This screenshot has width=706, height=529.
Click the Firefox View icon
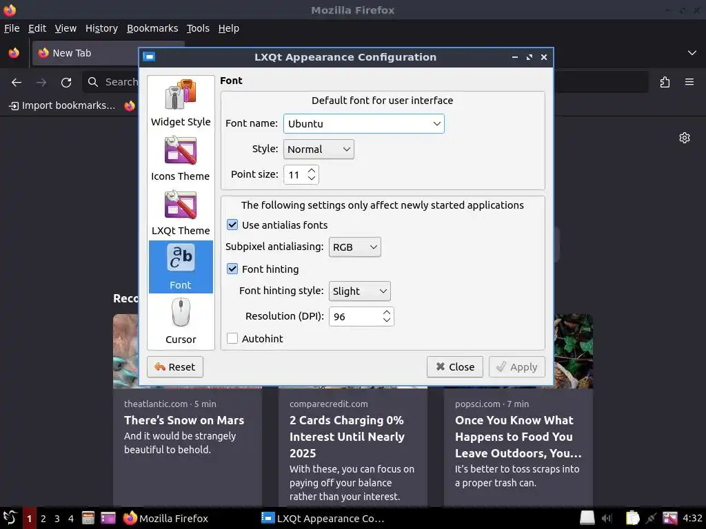pyautogui.click(x=14, y=53)
